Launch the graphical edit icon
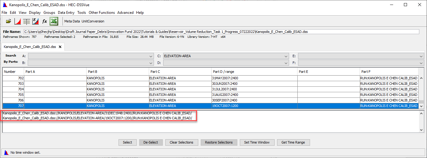427x158 pixels. point(35,21)
